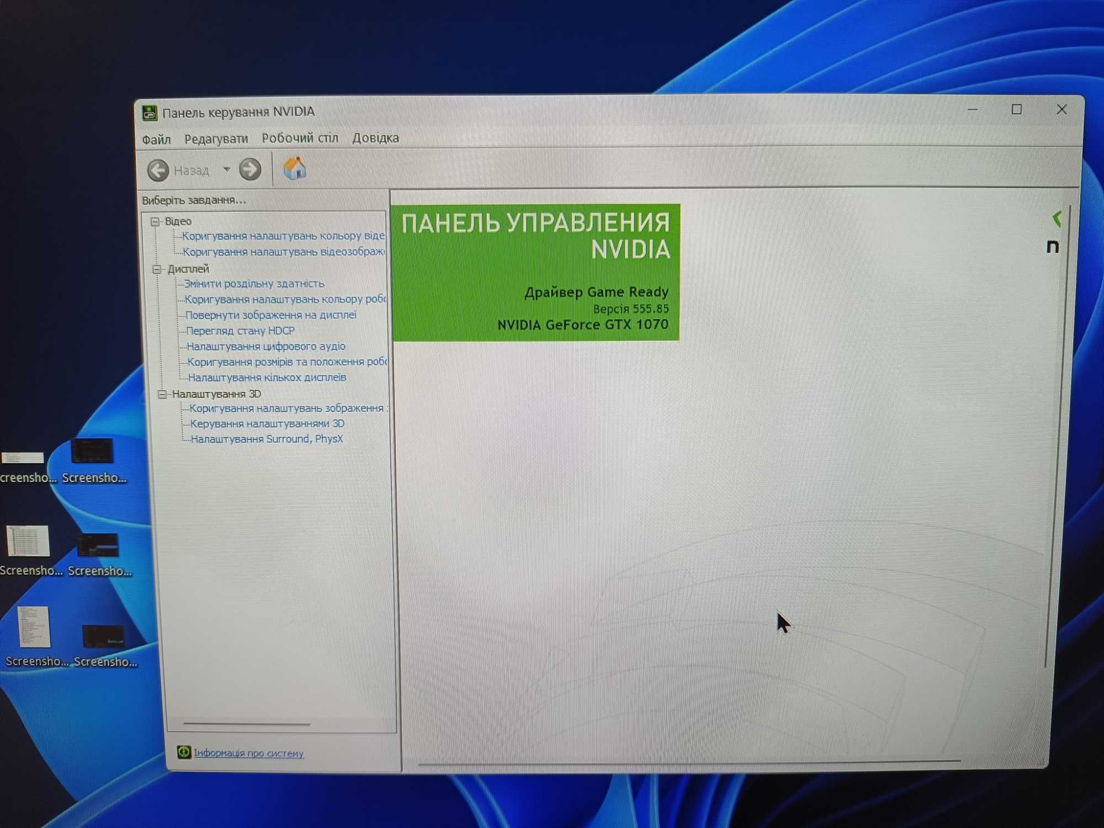This screenshot has width=1104, height=828.
Task: Select Повернути зображення на дисплеї
Action: 271,315
